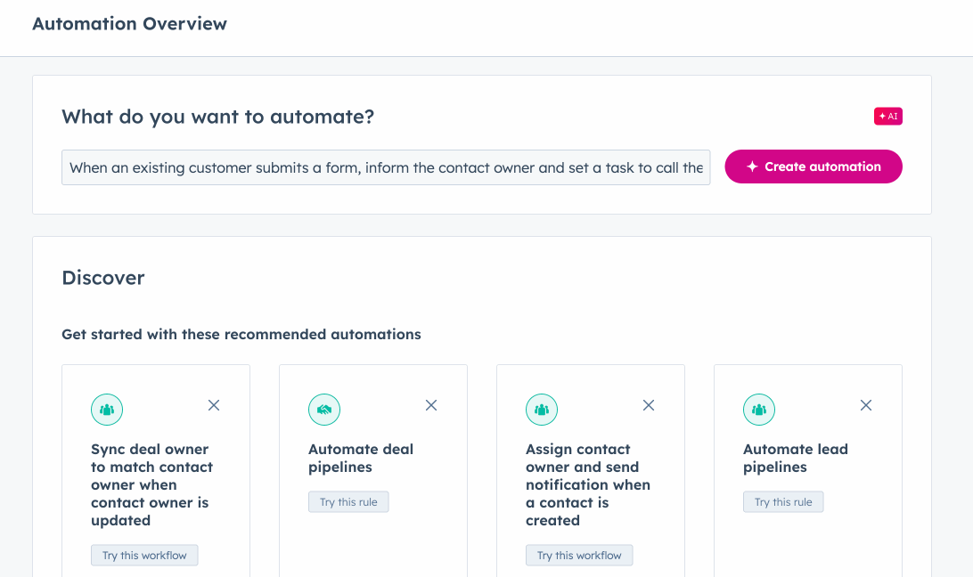Click people icon on Sync deal owner card
Viewport: 973px width, 577px height.
[x=107, y=410]
